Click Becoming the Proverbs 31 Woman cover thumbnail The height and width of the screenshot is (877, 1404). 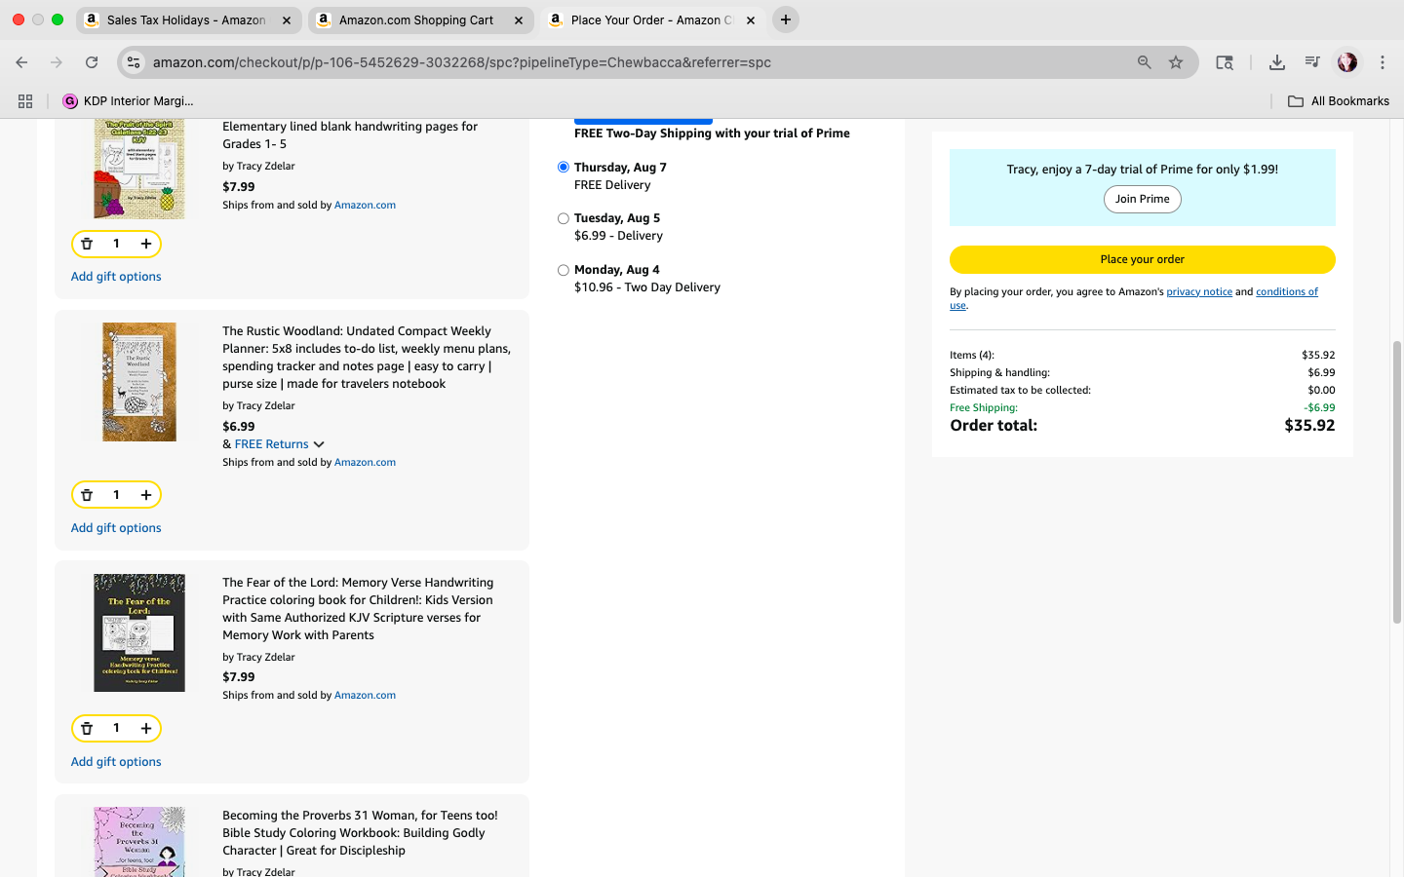[x=139, y=842]
